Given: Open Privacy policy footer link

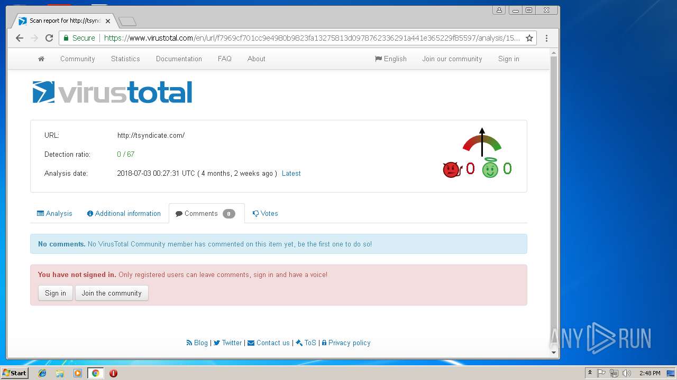Looking at the screenshot, I should point(346,343).
